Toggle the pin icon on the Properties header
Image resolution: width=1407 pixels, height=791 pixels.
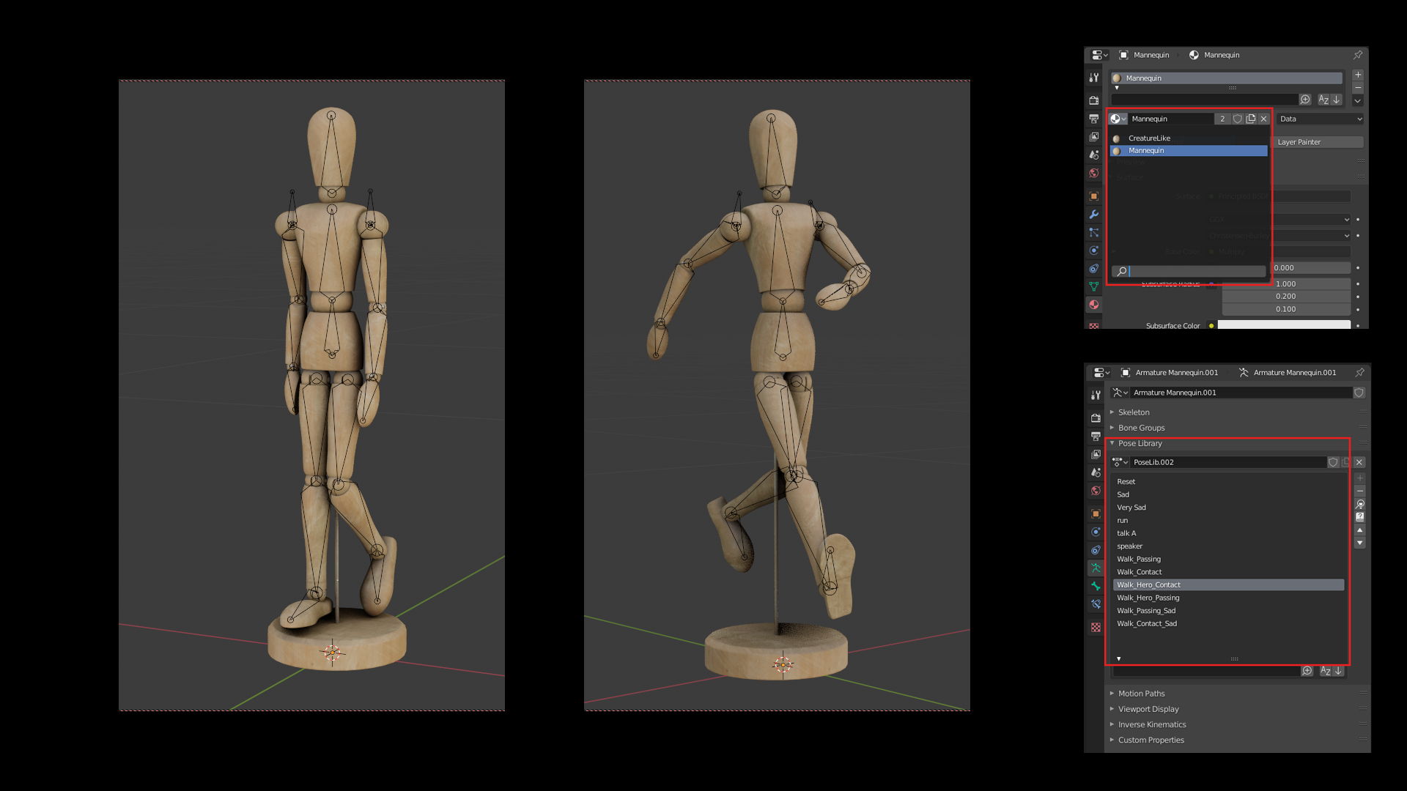click(x=1358, y=55)
